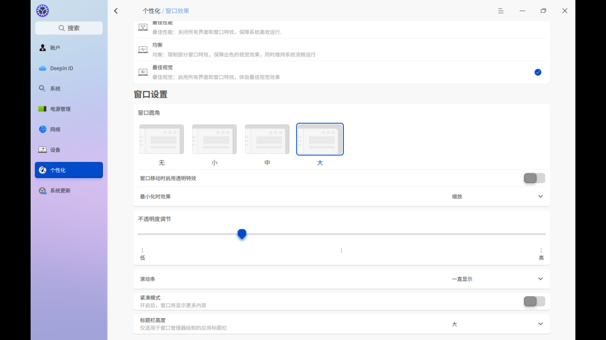Click the 个性化 breadcrumb link
606x340 pixels.
tap(151, 11)
